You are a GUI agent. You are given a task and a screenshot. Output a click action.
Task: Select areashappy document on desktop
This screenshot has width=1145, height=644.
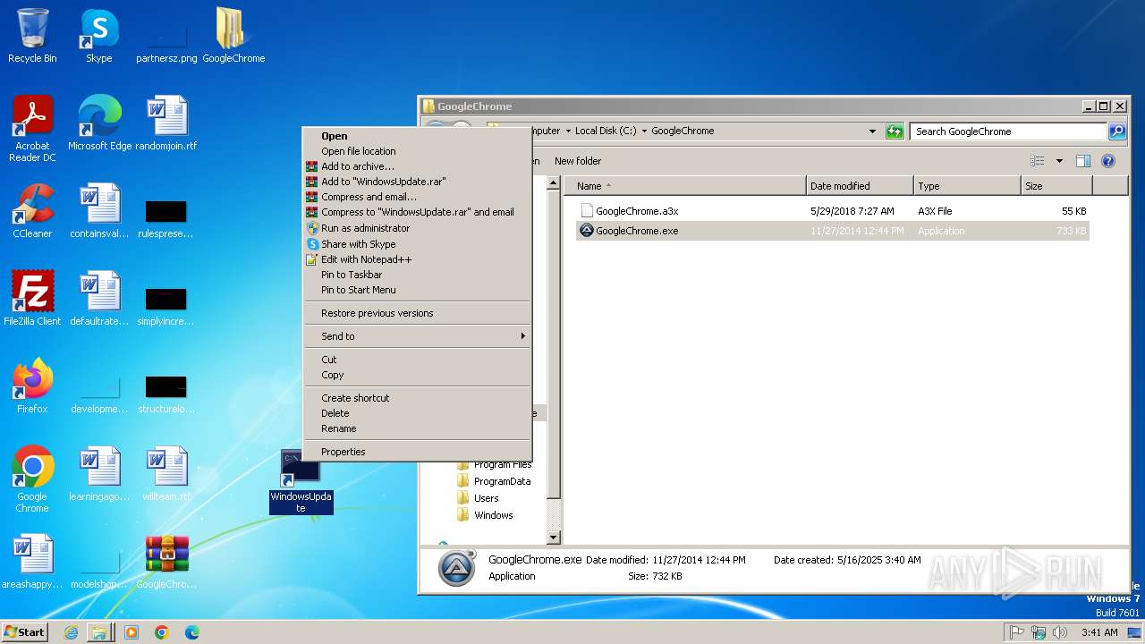tap(32, 562)
